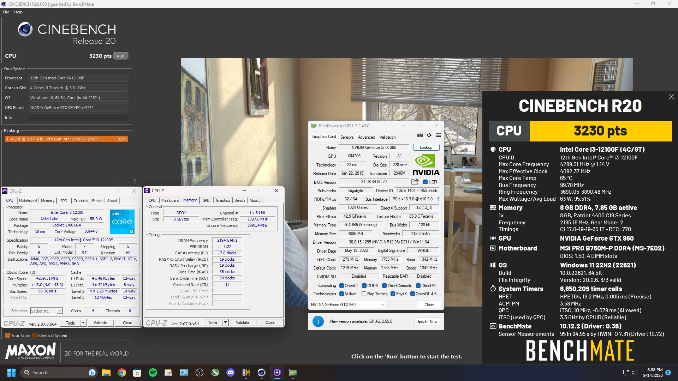Toggle Vulkan checkbox in GPU-Z
Viewport: 678px width, 381px height.
tap(341, 294)
